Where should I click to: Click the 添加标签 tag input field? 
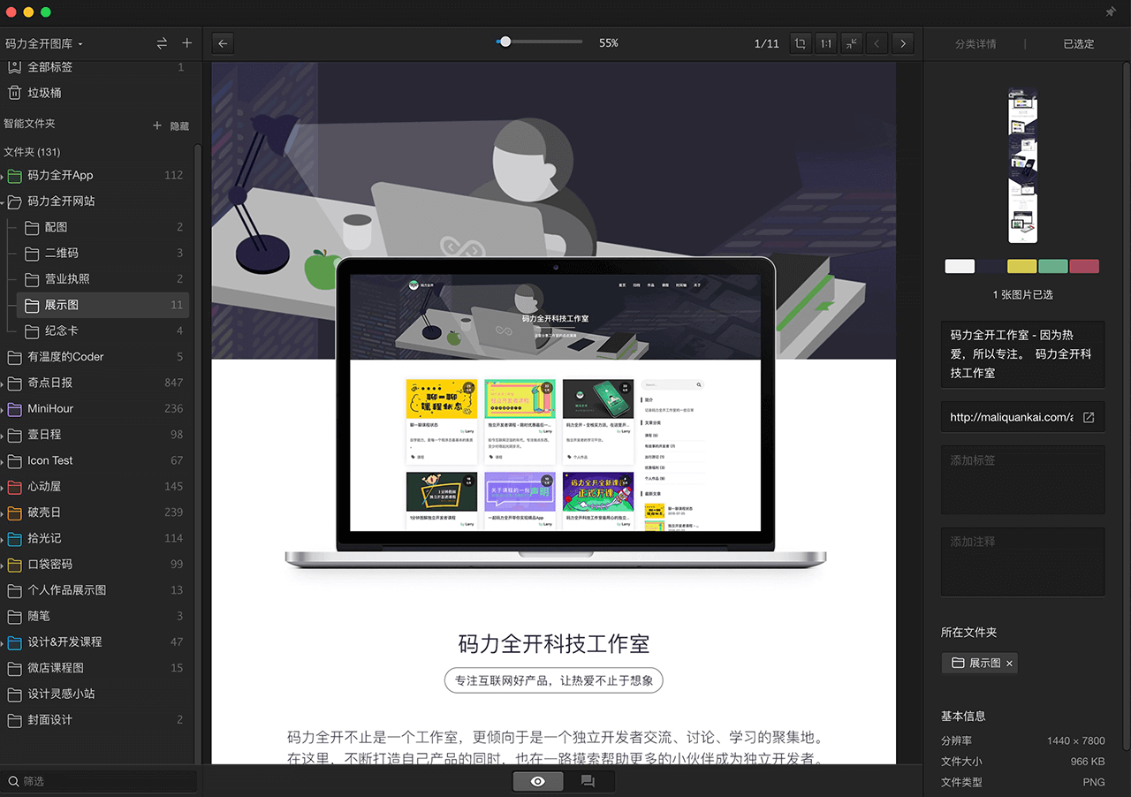pos(1022,479)
